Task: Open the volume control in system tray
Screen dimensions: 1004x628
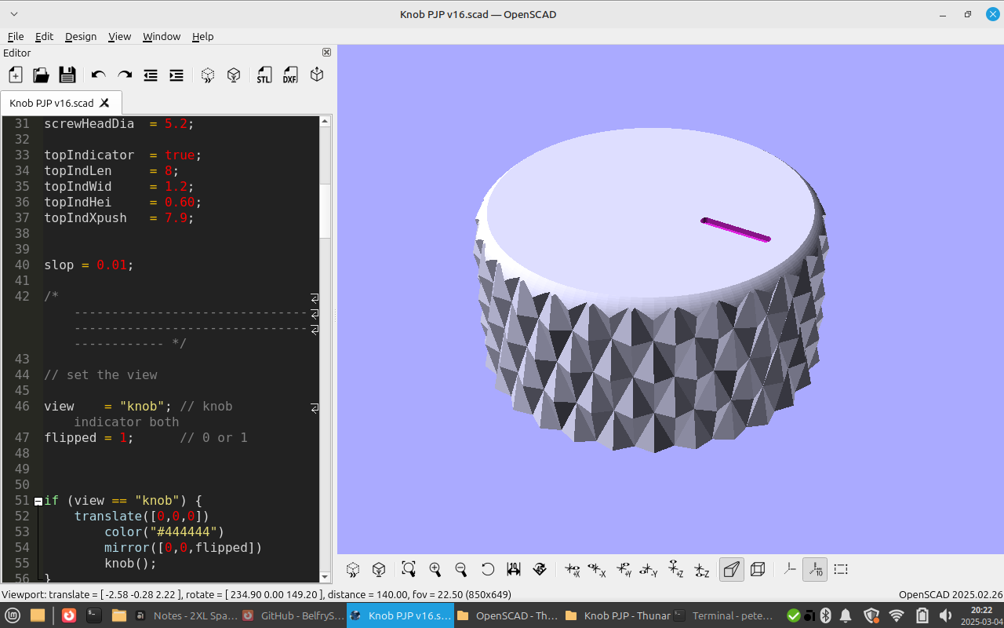Action: click(x=945, y=615)
